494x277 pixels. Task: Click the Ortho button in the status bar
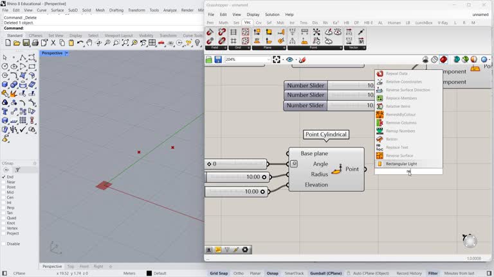[x=239, y=273]
